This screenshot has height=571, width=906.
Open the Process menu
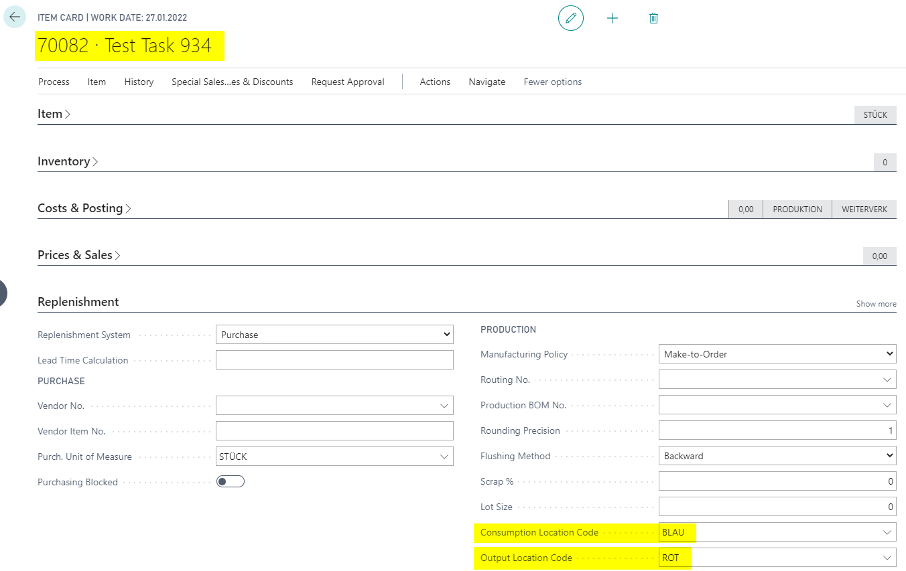coord(54,82)
